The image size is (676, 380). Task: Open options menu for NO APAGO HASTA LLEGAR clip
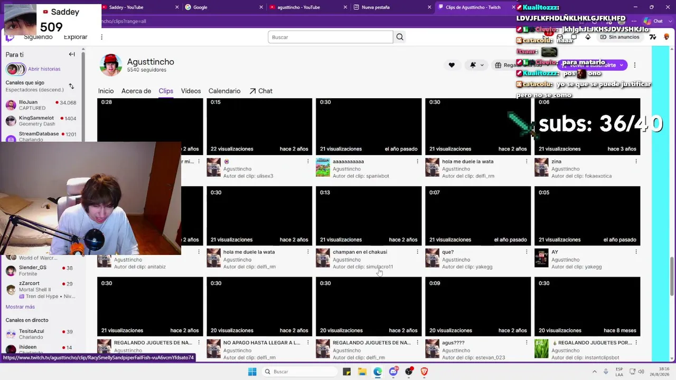pyautogui.click(x=308, y=343)
